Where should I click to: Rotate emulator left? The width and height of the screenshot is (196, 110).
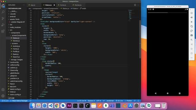pos(191,27)
